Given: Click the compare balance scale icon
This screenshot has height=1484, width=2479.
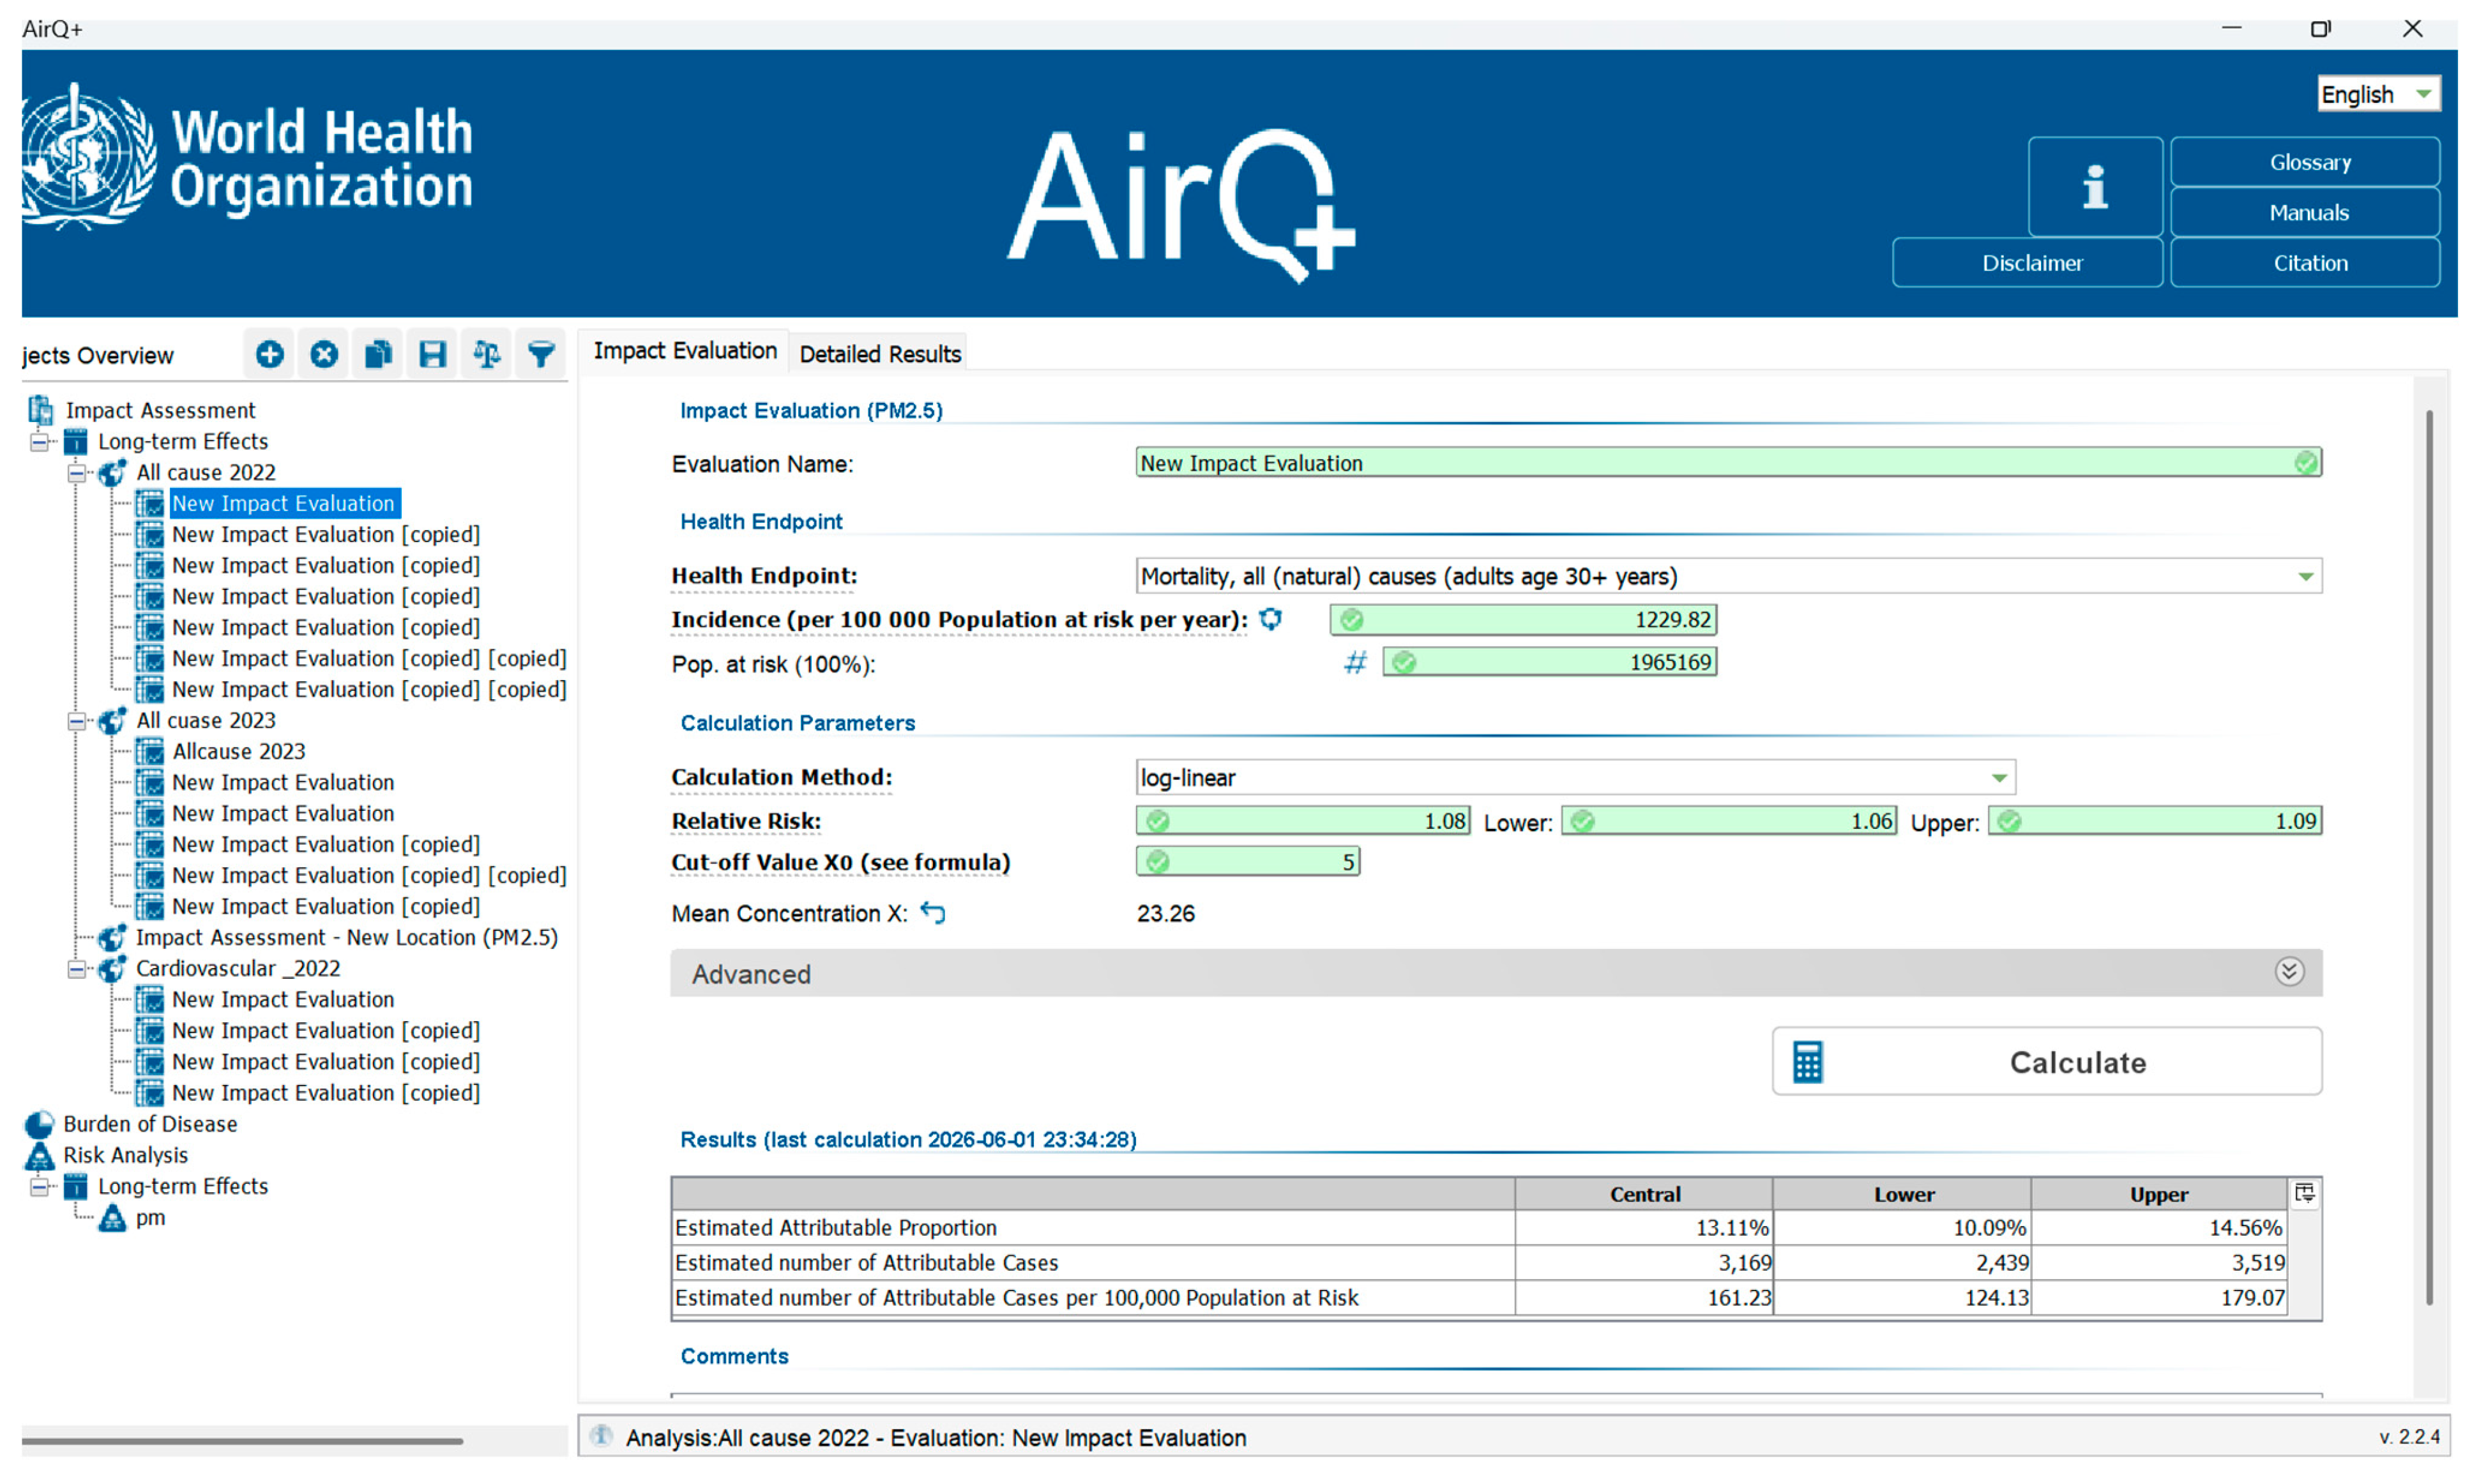Looking at the screenshot, I should click(487, 354).
